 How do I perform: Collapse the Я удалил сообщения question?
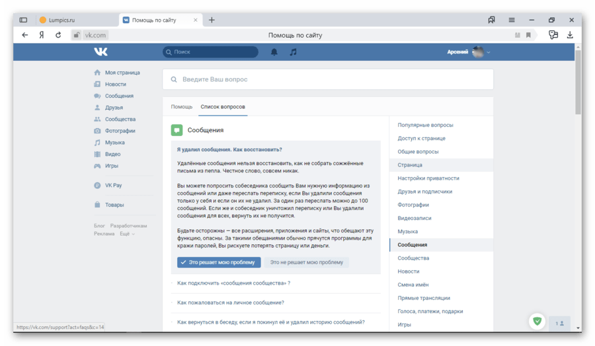tap(229, 150)
